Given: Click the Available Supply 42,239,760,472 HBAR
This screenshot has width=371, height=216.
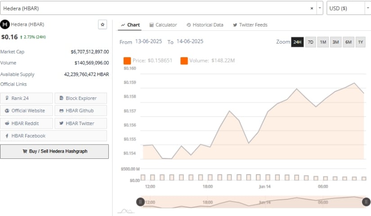Looking at the screenshot, I should [87, 74].
